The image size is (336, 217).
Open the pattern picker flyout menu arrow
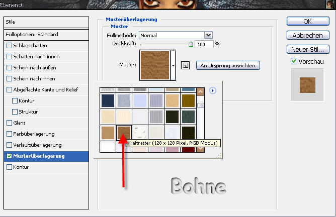[x=212, y=90]
